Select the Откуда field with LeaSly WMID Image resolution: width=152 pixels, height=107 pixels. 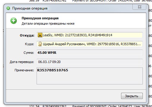(90, 35)
